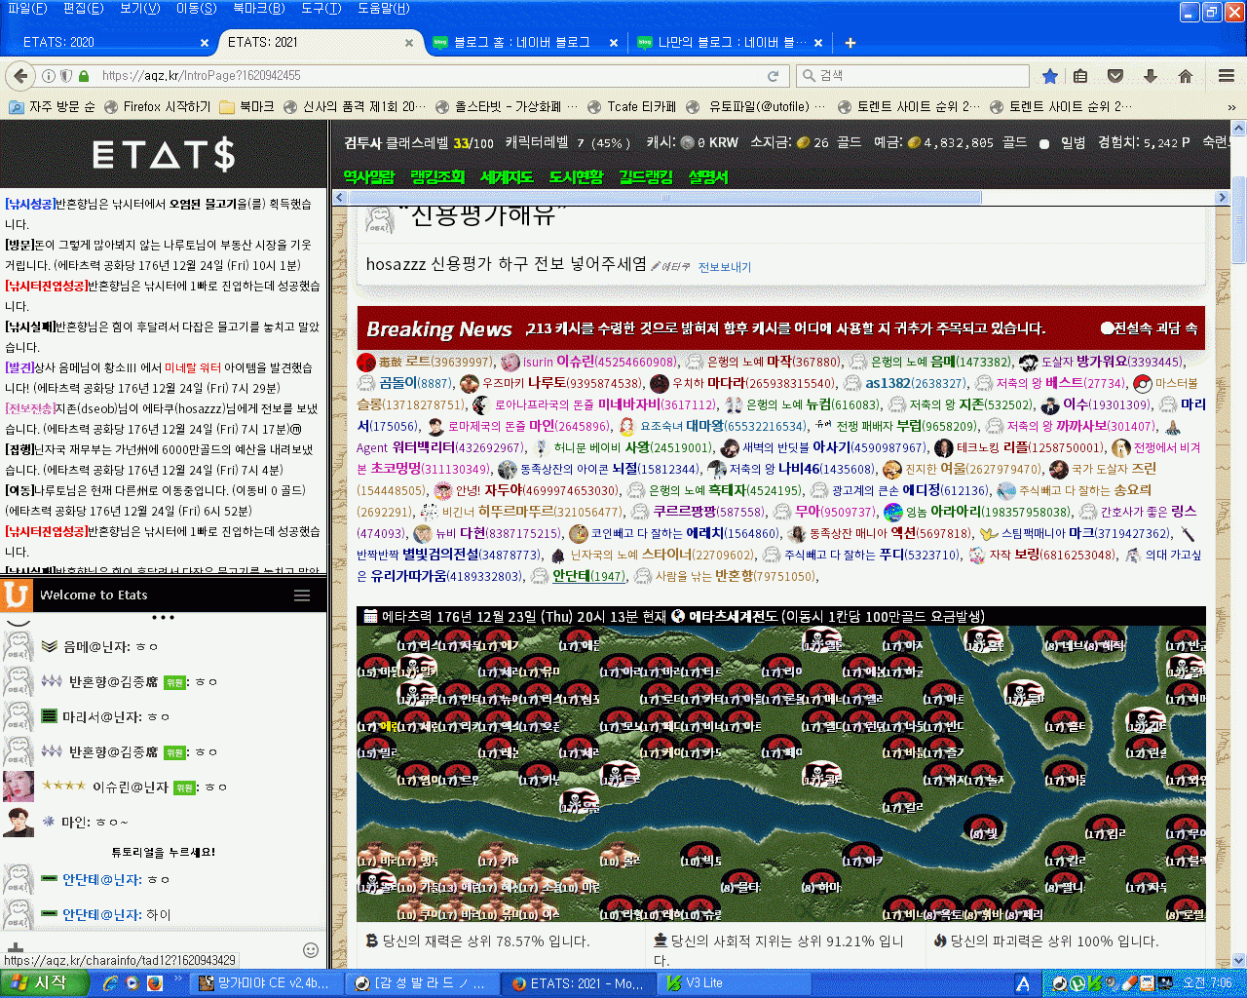Click the 파괴력 flame icon below the map
The height and width of the screenshot is (998, 1247).
[940, 940]
